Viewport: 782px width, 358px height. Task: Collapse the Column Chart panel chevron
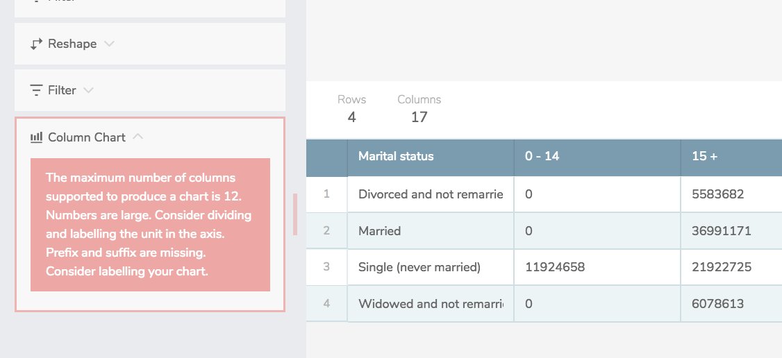pos(138,137)
